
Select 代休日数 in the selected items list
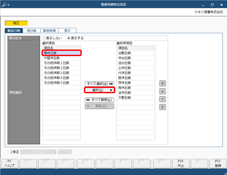tap(136, 73)
